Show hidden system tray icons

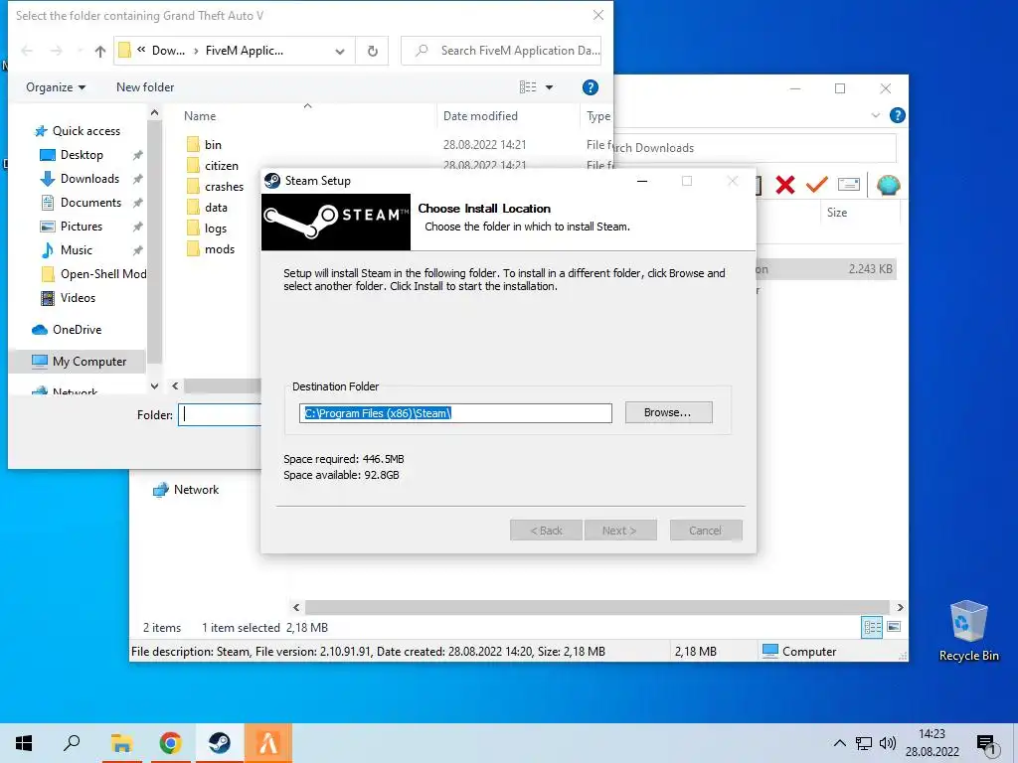click(839, 743)
